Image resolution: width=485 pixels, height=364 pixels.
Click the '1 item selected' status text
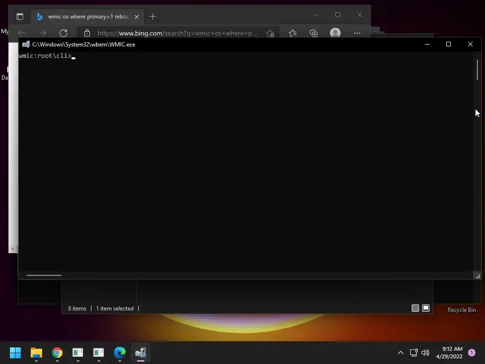click(115, 308)
